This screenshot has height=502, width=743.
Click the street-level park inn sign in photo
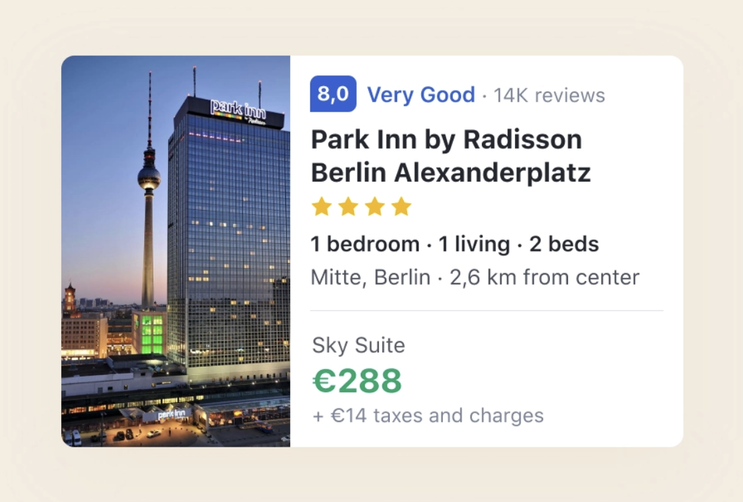click(x=173, y=414)
